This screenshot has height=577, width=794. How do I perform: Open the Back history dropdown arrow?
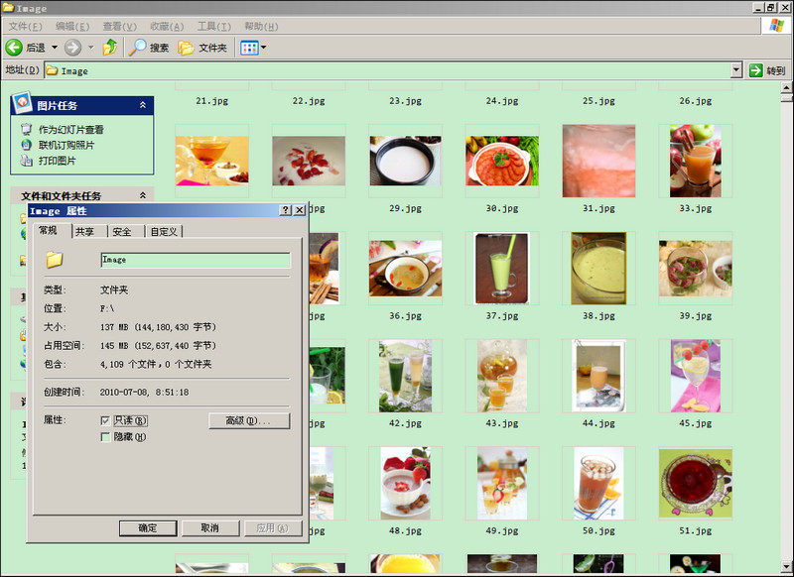coord(55,48)
